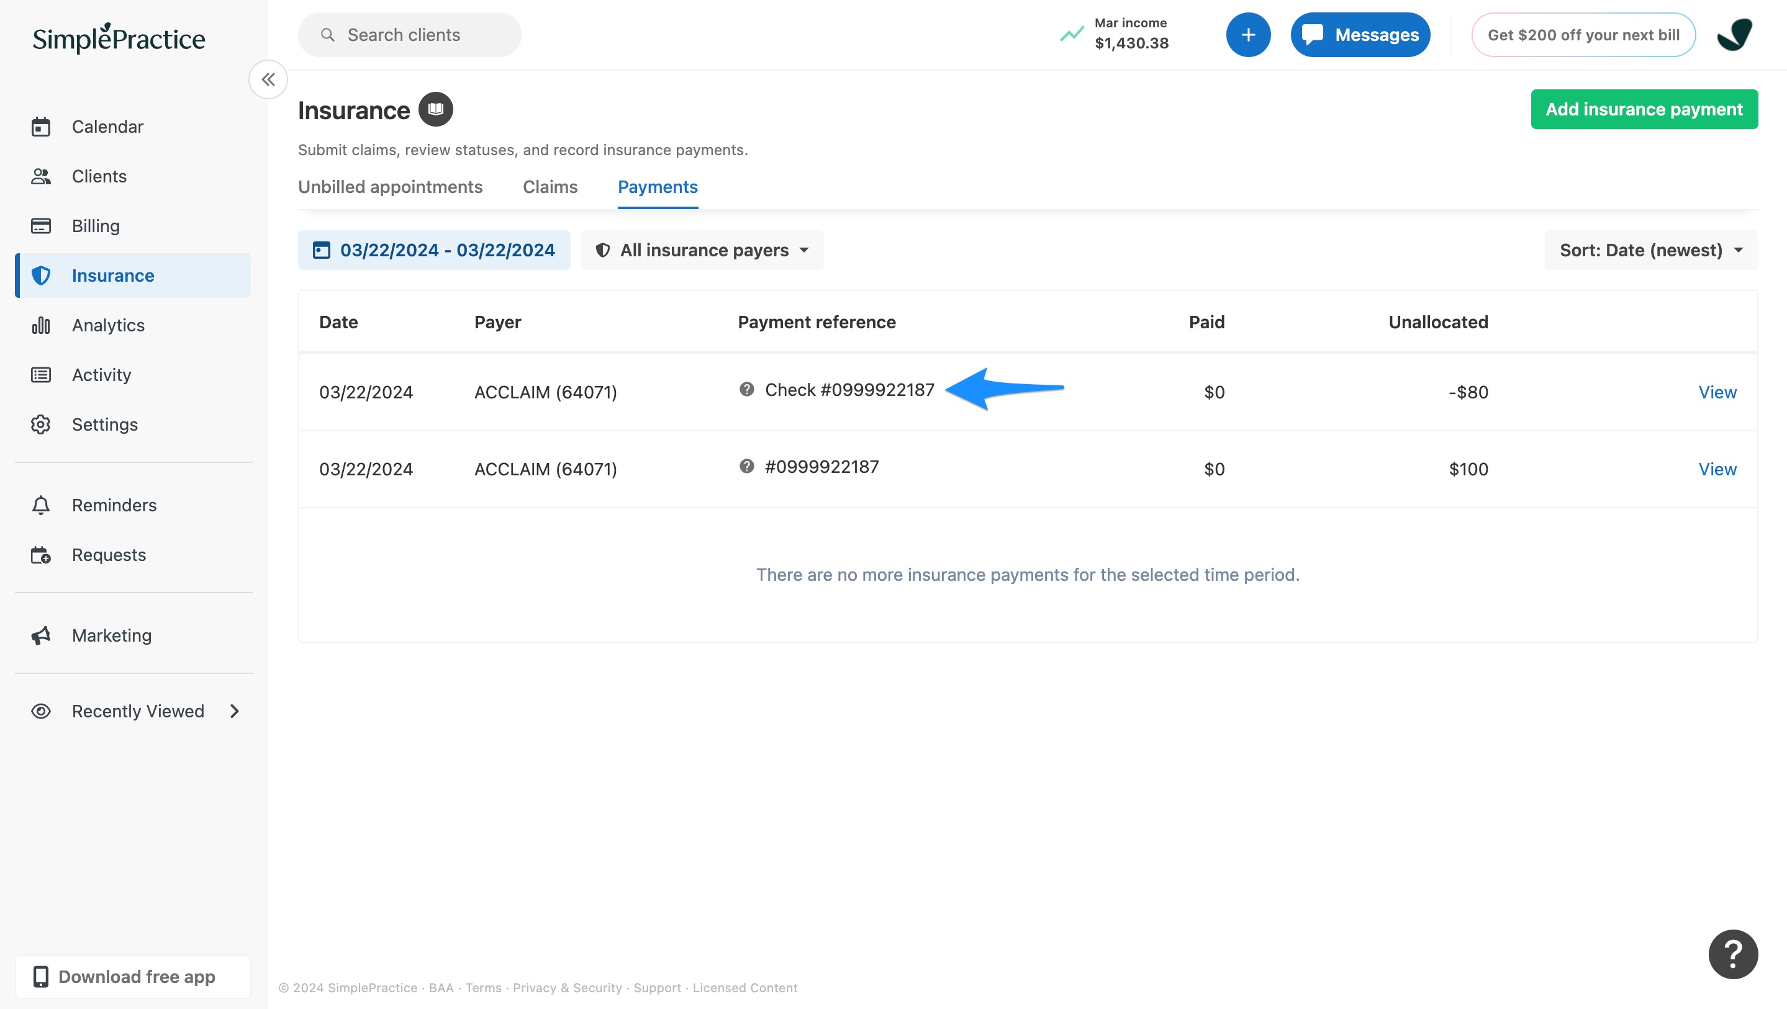Click the BAA footer link
The image size is (1787, 1009).
[x=440, y=987]
